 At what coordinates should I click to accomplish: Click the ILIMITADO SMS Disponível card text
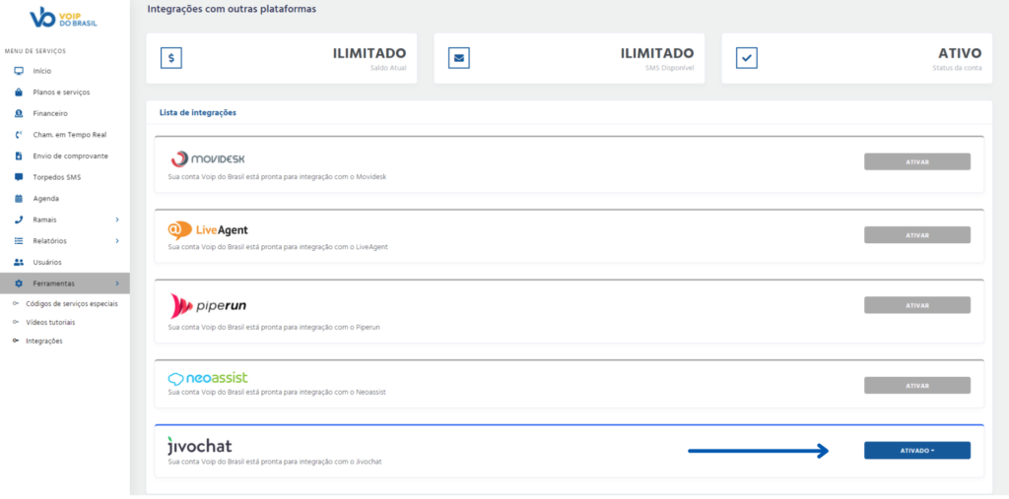tap(657, 53)
